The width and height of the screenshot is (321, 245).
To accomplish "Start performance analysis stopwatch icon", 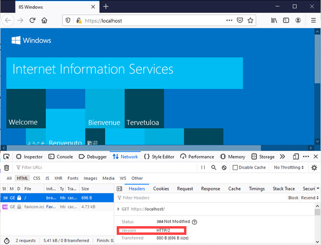I will 7,241.
